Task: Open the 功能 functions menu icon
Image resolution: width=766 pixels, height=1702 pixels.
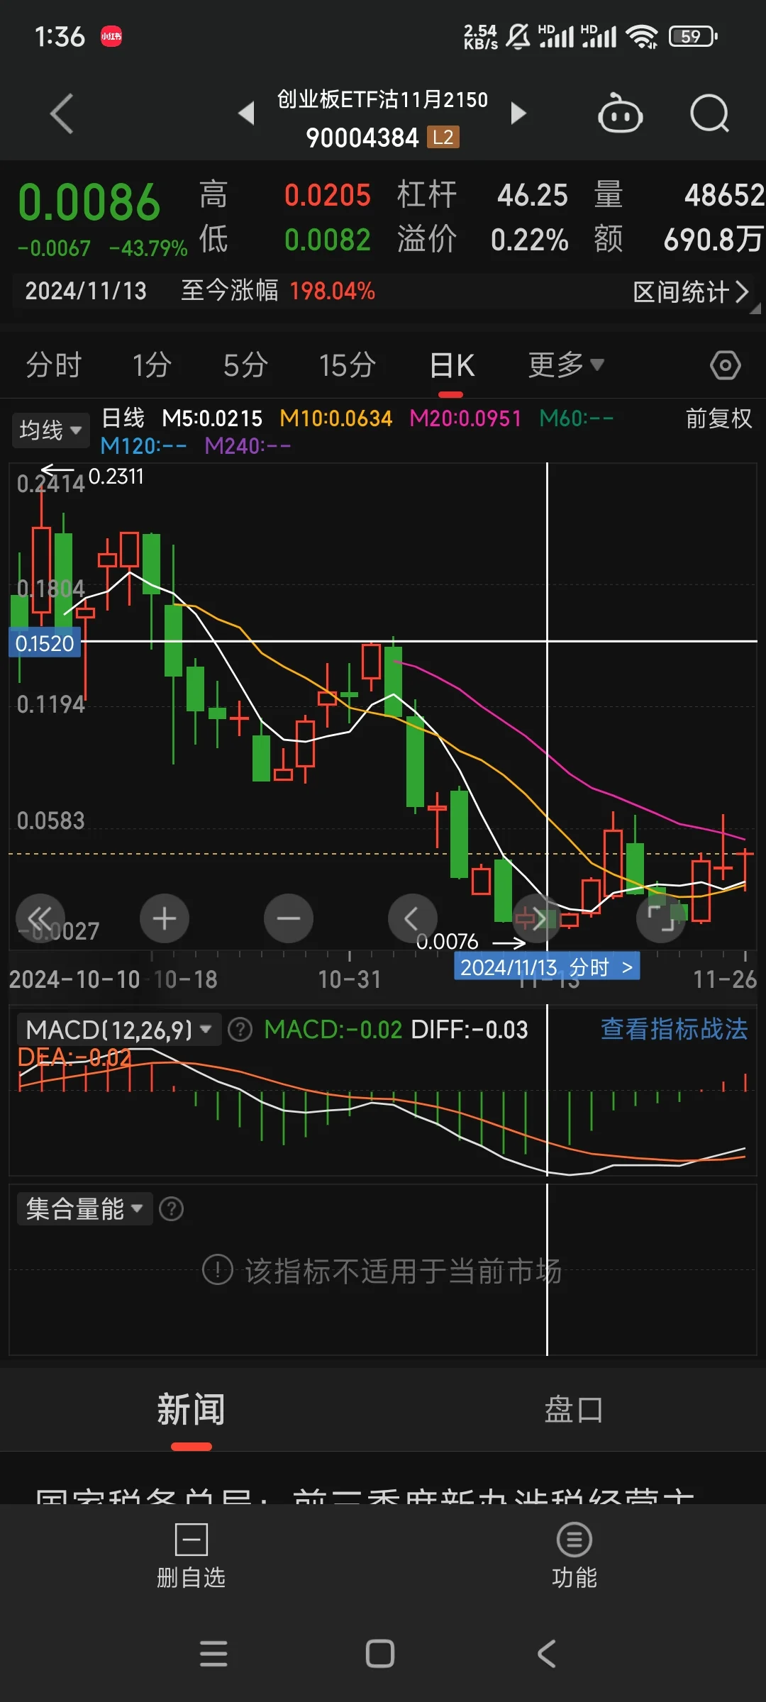Action: (x=574, y=1540)
